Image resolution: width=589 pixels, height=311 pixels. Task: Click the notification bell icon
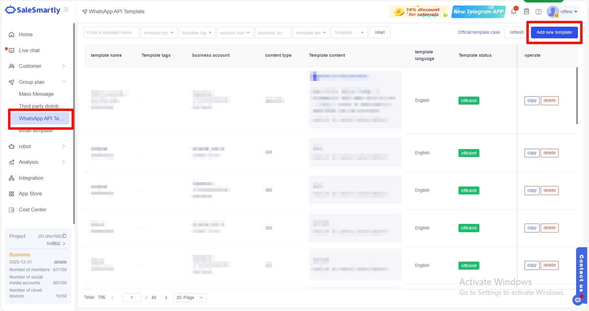click(513, 12)
